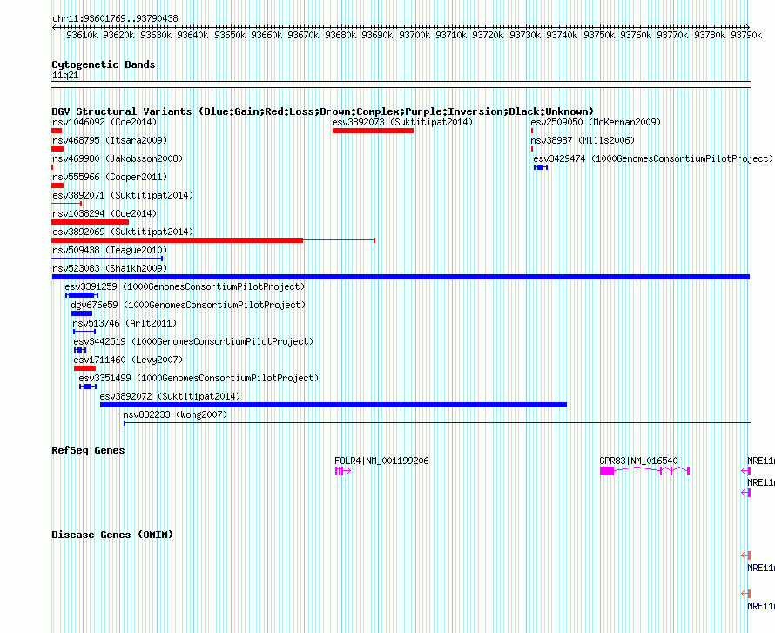Select the red nsv468795 loss bar
The image size is (775, 633).
click(57, 149)
